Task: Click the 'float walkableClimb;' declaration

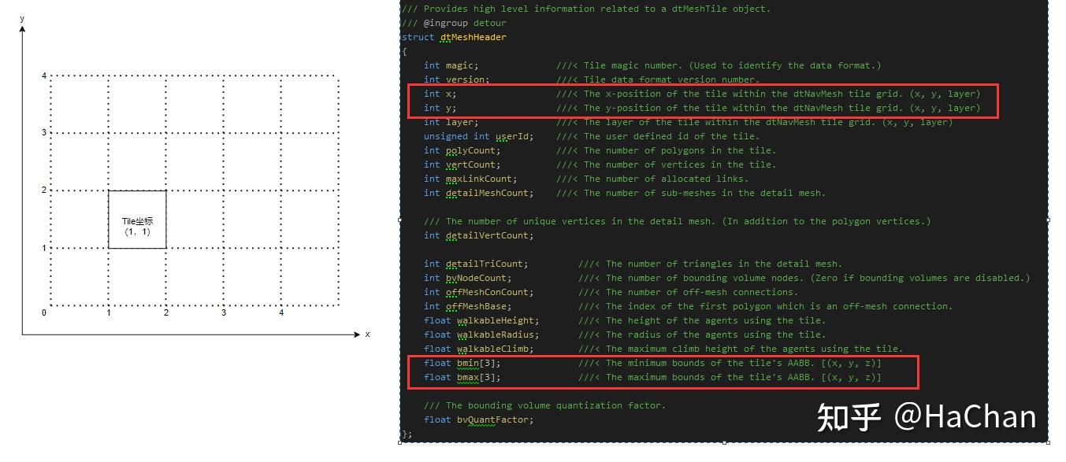Action: point(478,349)
